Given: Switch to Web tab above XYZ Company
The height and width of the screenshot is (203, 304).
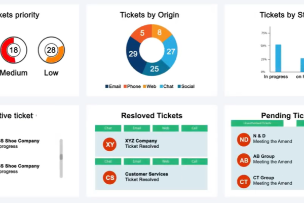Looking at the screenshot, I should (166, 128).
